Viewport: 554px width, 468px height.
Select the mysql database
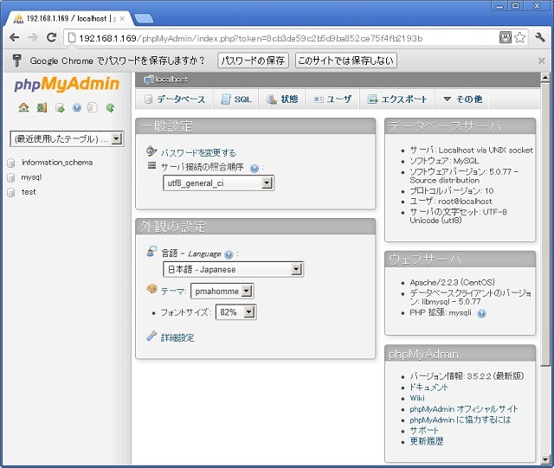(31, 177)
